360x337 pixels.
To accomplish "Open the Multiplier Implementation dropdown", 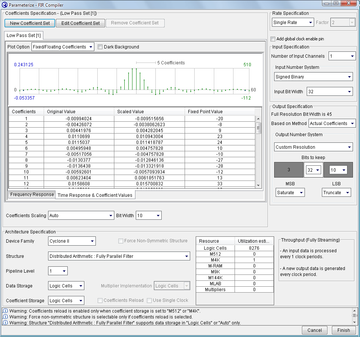I will (x=172, y=286).
